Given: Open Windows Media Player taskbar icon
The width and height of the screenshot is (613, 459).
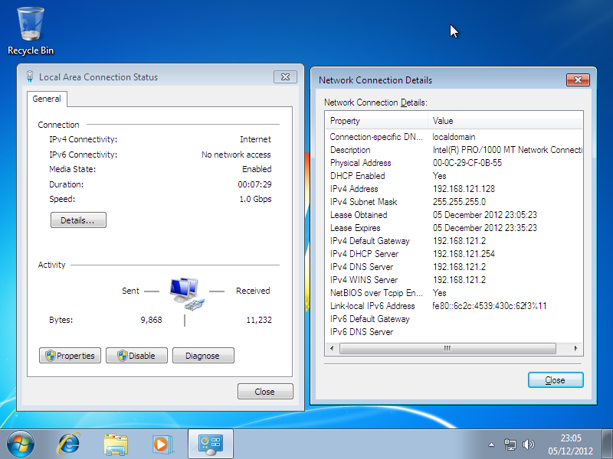Looking at the screenshot, I should click(x=162, y=443).
